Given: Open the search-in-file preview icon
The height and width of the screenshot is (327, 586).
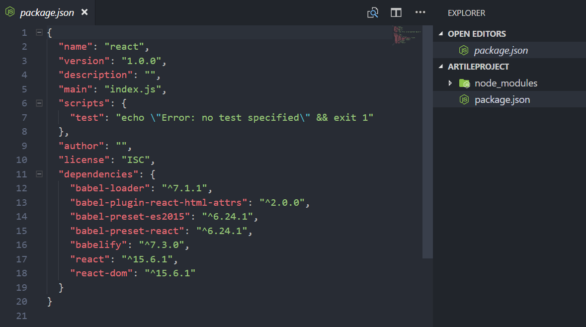Looking at the screenshot, I should [372, 13].
